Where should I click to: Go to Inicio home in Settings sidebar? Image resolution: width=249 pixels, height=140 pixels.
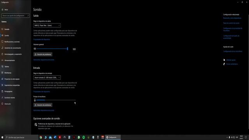point(5,10)
